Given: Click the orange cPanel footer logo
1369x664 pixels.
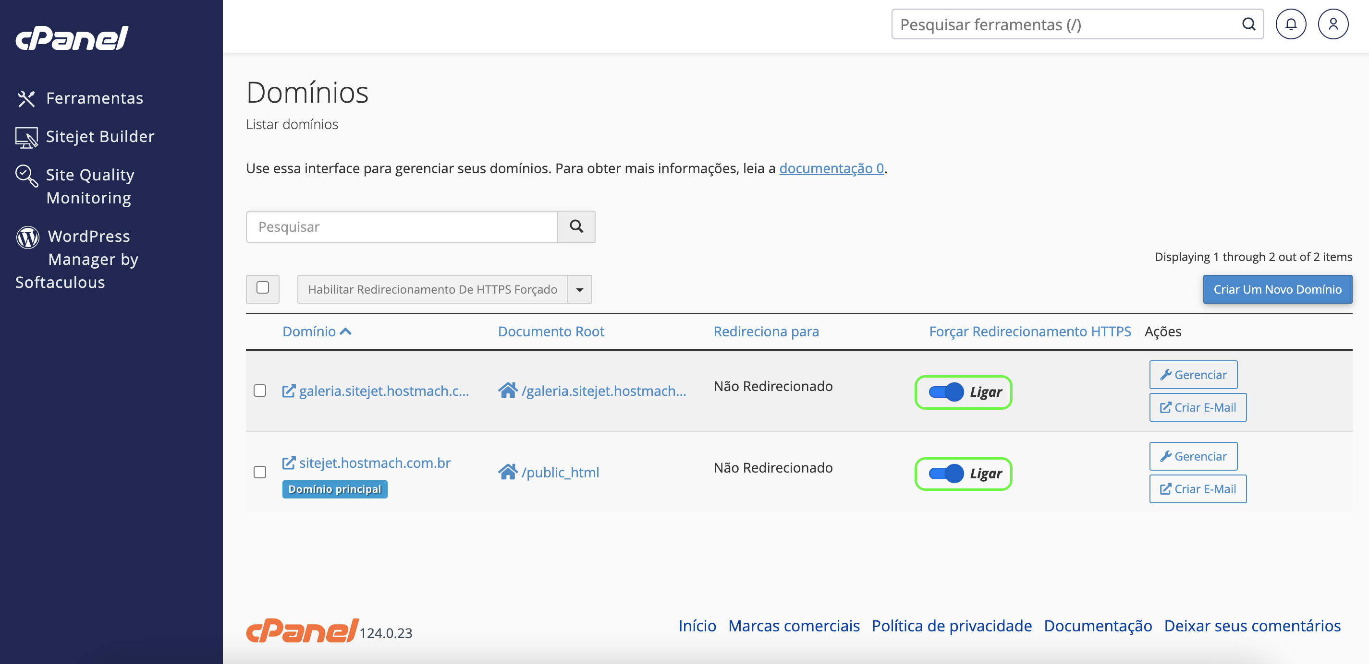Looking at the screenshot, I should tap(302, 630).
